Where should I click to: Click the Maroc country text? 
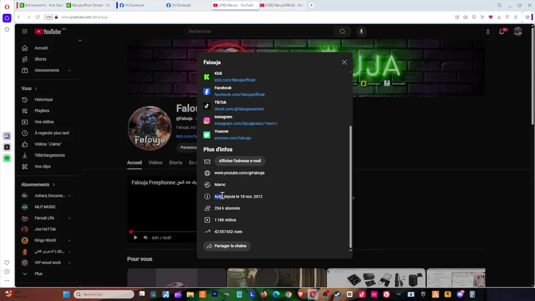pyautogui.click(x=220, y=185)
